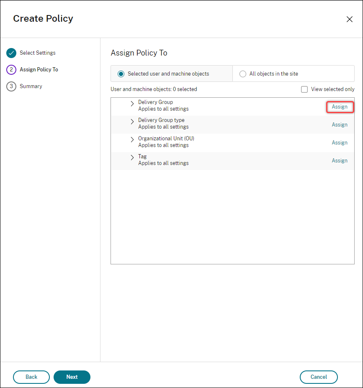Select 'Selected user and machine objects' option
This screenshot has width=363, height=388.
pos(121,74)
